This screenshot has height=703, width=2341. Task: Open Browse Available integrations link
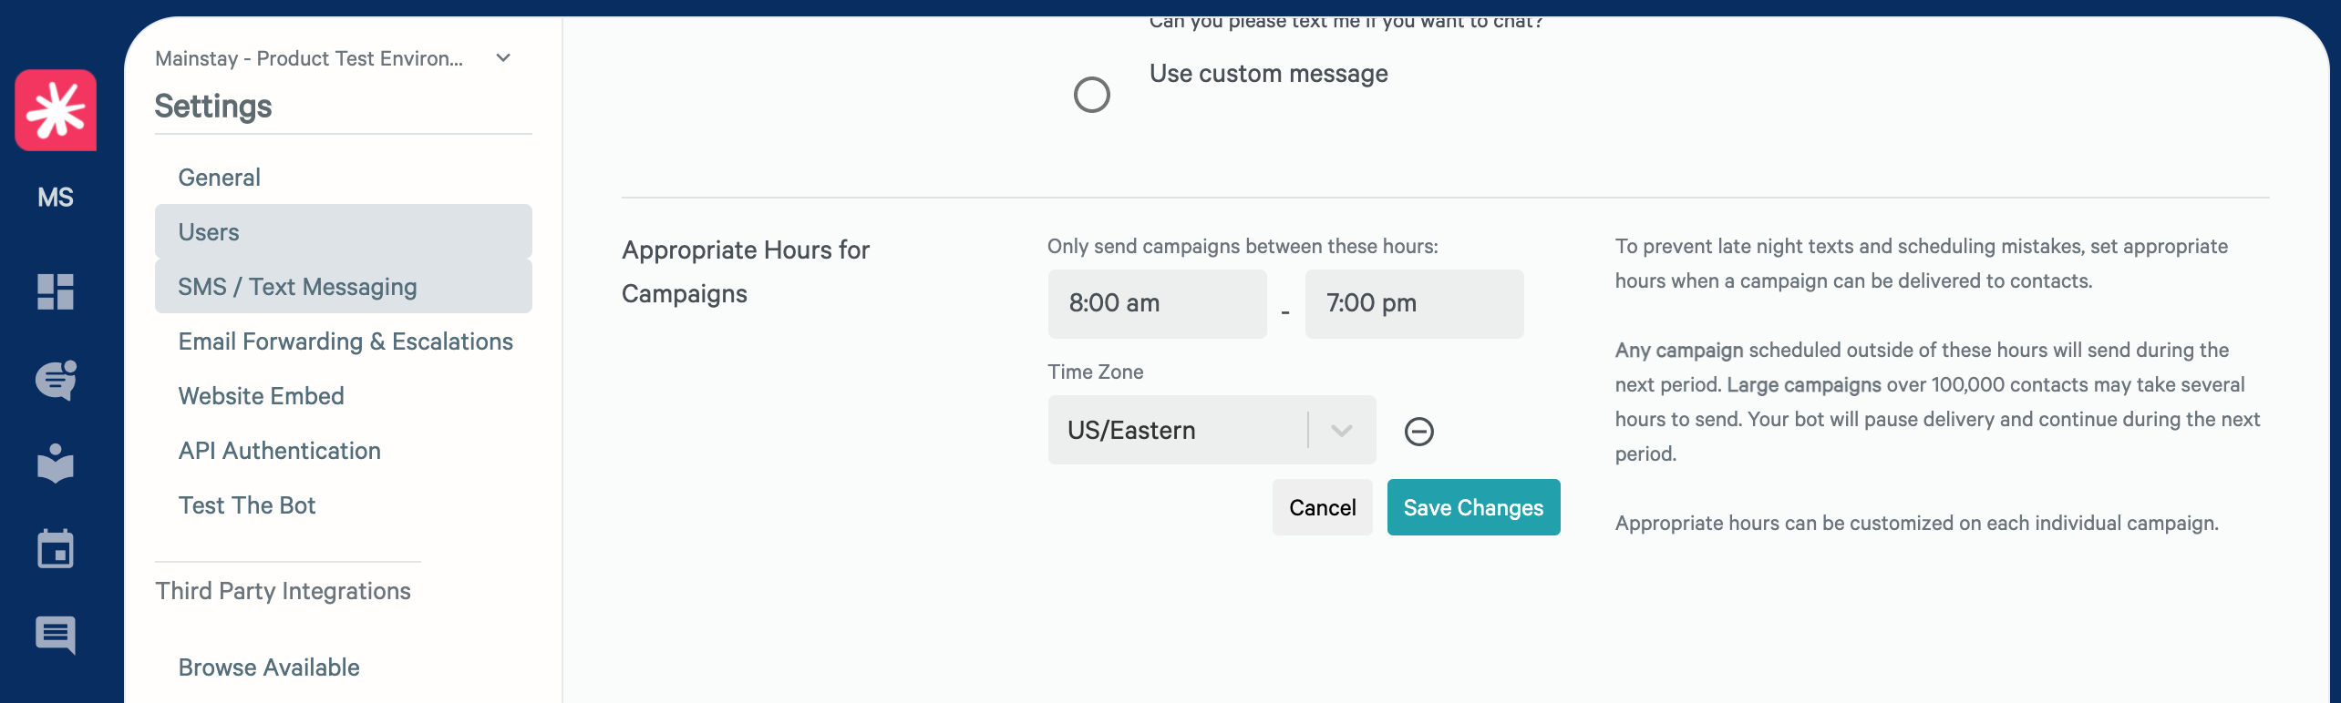(x=269, y=667)
